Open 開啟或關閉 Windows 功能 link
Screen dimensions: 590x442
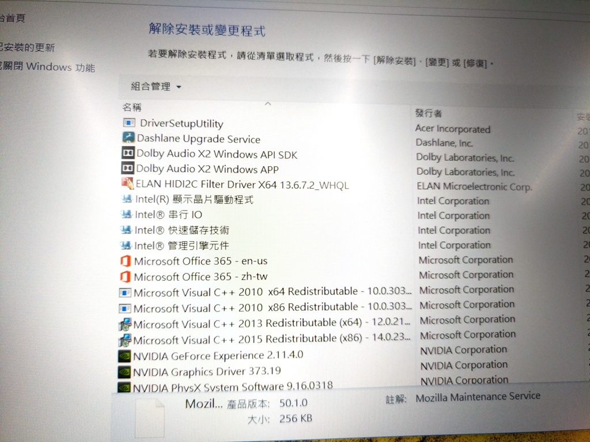tap(47, 67)
